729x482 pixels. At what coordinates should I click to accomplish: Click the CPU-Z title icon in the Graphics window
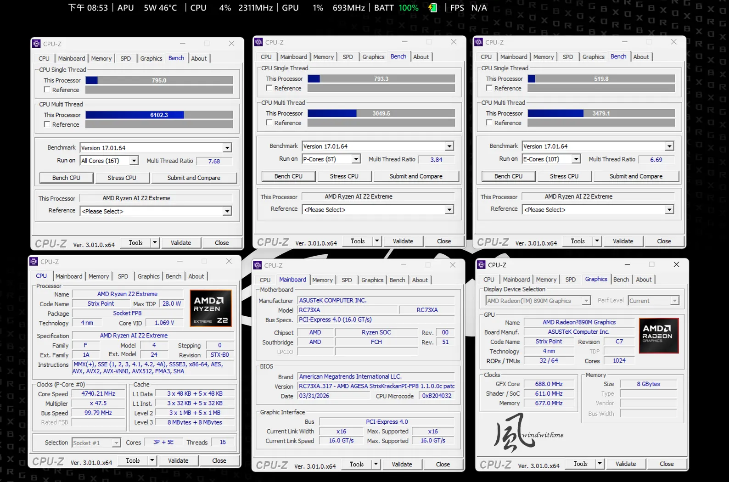(x=482, y=264)
